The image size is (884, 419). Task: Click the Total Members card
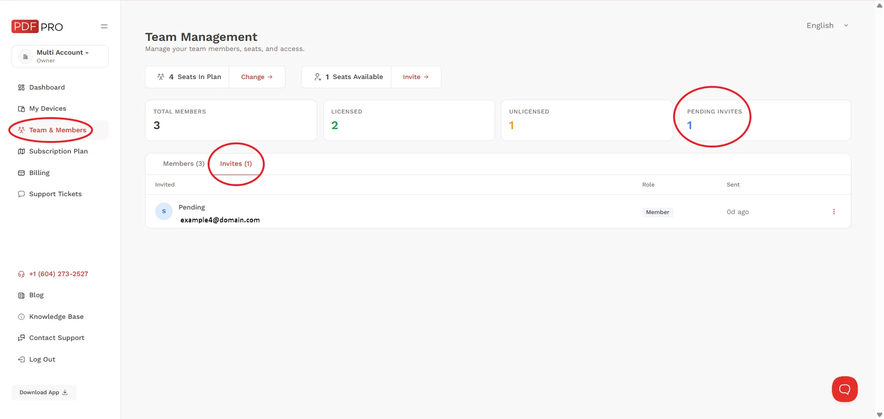tap(231, 120)
